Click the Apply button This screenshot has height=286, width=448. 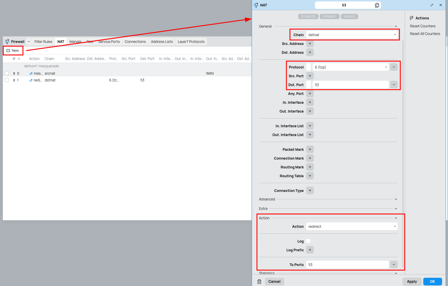(412, 282)
